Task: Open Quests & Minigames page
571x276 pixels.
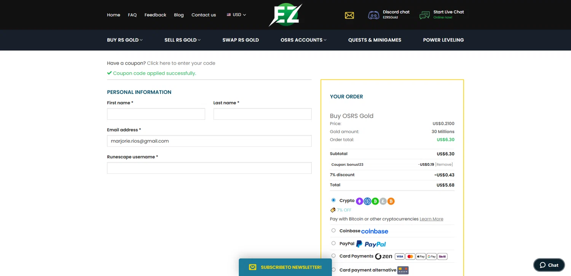Action: 375,40
